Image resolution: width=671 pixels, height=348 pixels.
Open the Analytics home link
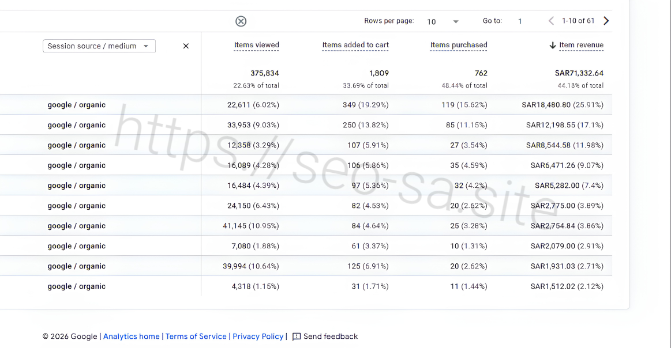[132, 336]
